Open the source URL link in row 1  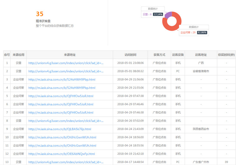66,63
